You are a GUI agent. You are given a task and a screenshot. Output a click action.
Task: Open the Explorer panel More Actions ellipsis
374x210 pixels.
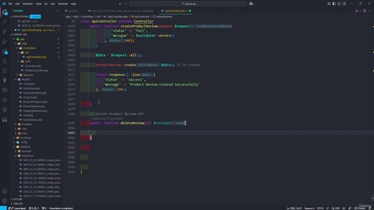(58, 10)
